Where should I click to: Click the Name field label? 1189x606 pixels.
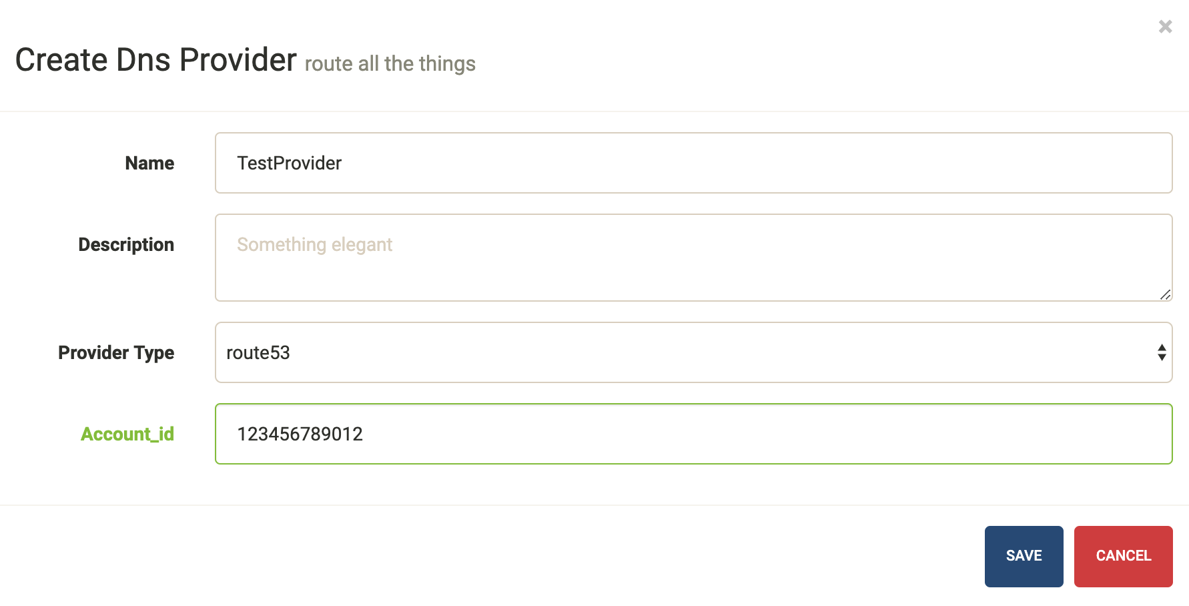tap(149, 163)
